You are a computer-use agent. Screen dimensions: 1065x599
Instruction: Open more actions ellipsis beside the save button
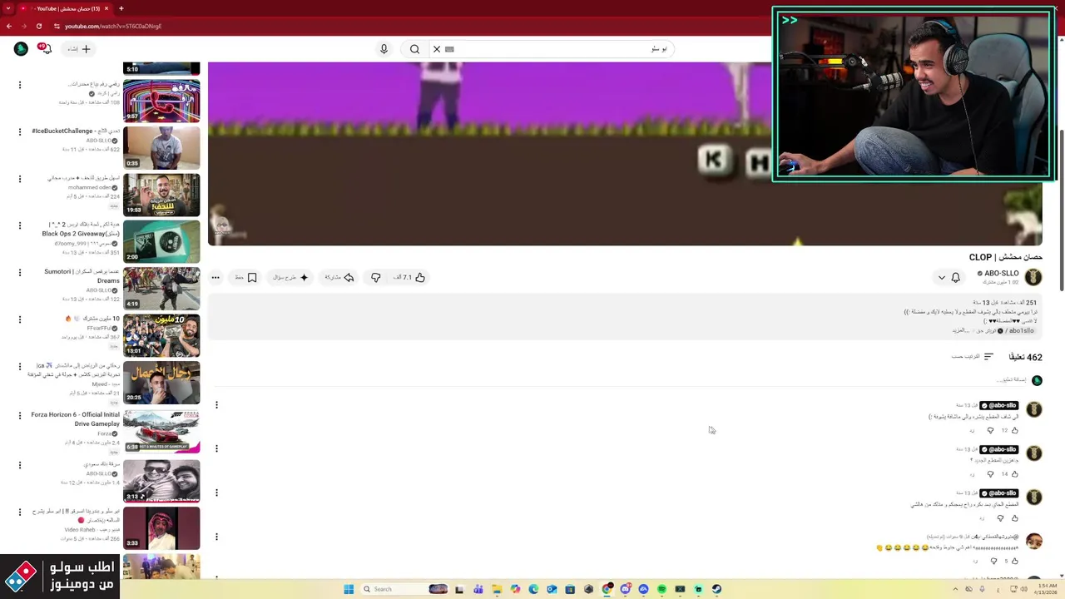[x=215, y=277]
